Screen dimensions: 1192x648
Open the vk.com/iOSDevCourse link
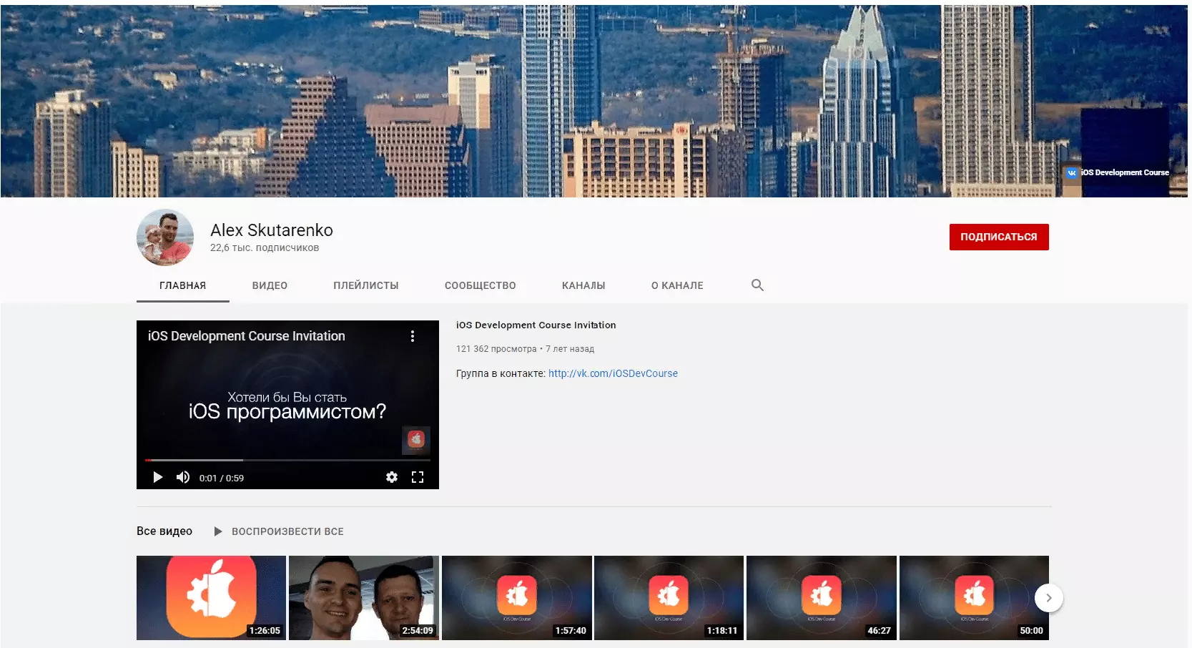(613, 373)
